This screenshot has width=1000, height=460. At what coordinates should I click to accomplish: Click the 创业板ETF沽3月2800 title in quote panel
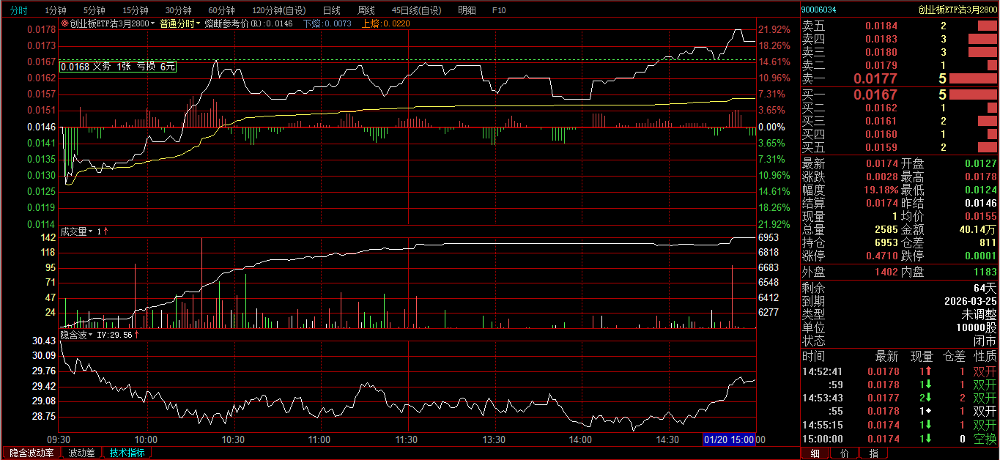point(958,10)
